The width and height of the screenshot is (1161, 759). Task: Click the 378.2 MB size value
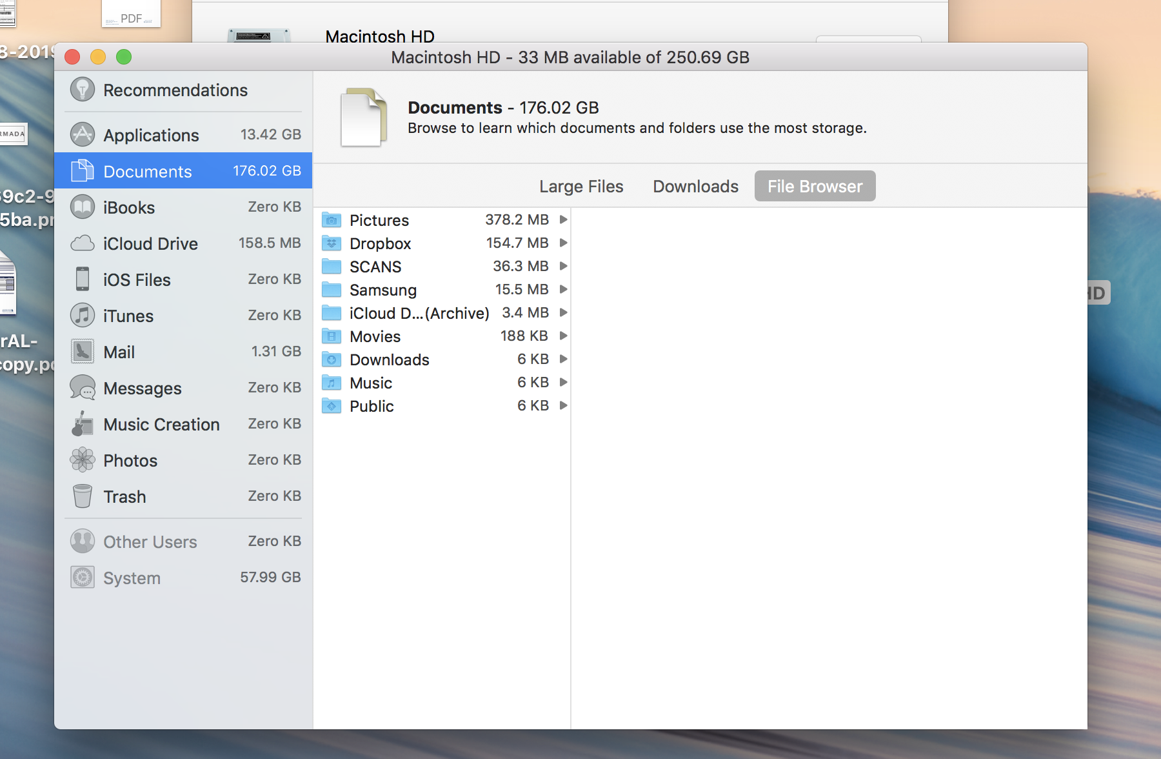coord(517,219)
